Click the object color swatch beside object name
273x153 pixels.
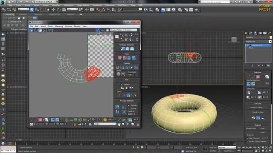(x=270, y=37)
